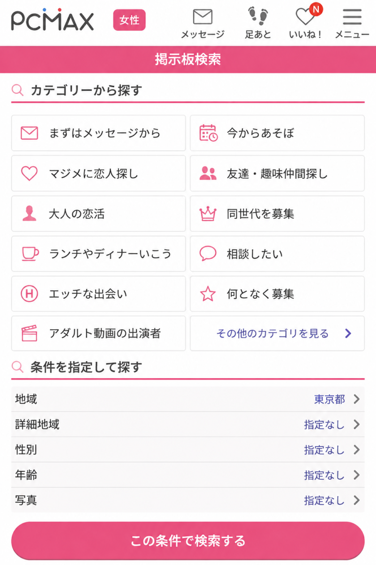Open the 足あと footprints icon
The image size is (376, 565).
[258, 23]
